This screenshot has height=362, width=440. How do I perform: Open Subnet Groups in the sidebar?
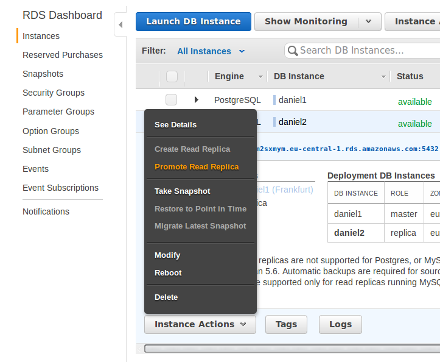(x=52, y=150)
